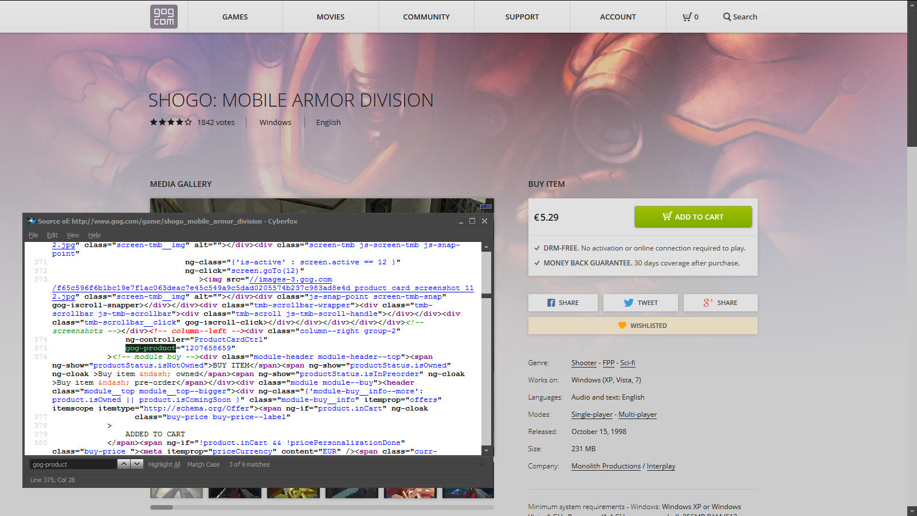Open the MOVIES navigation menu
Image resolution: width=917 pixels, height=516 pixels.
click(331, 17)
